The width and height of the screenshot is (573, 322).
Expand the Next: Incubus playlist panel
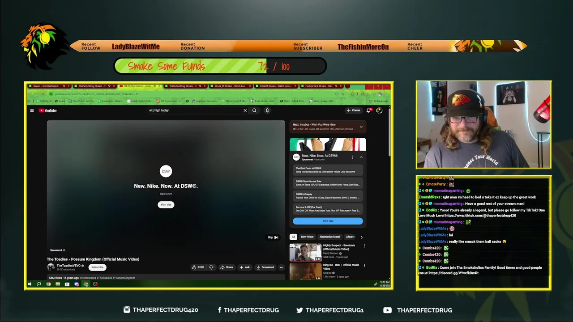pos(361,127)
